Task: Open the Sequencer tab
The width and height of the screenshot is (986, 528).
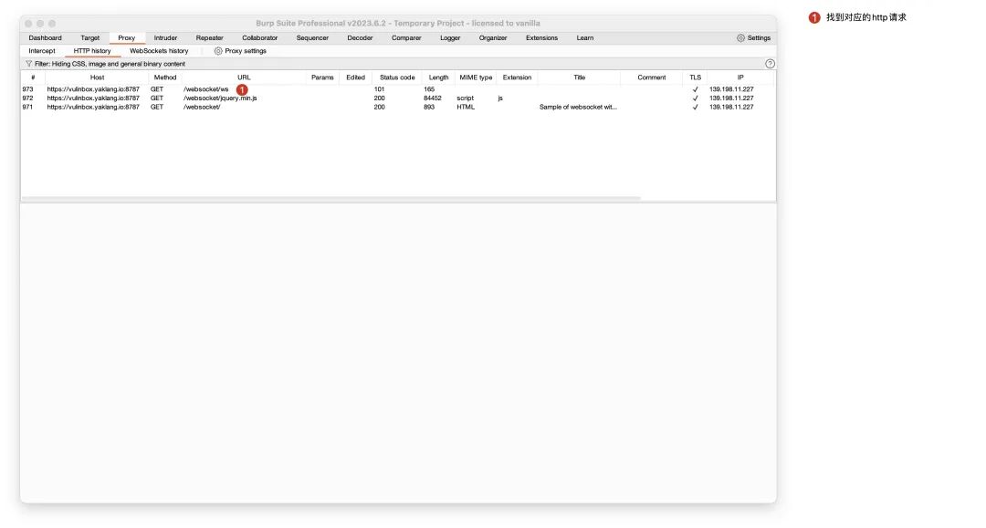Action: (312, 38)
